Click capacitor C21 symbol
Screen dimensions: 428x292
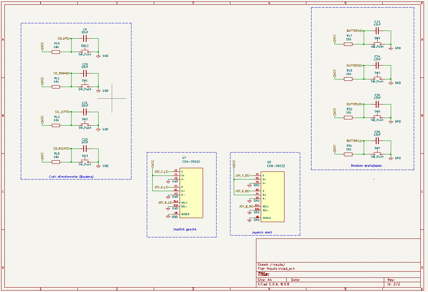pyautogui.click(x=85, y=112)
